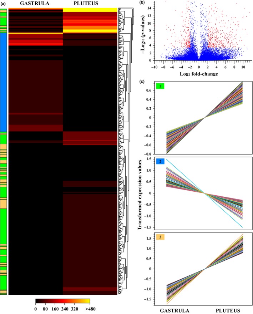Select the GASTRULA heatmap column header
This screenshot has width=253, height=314.
click(x=35, y=3)
